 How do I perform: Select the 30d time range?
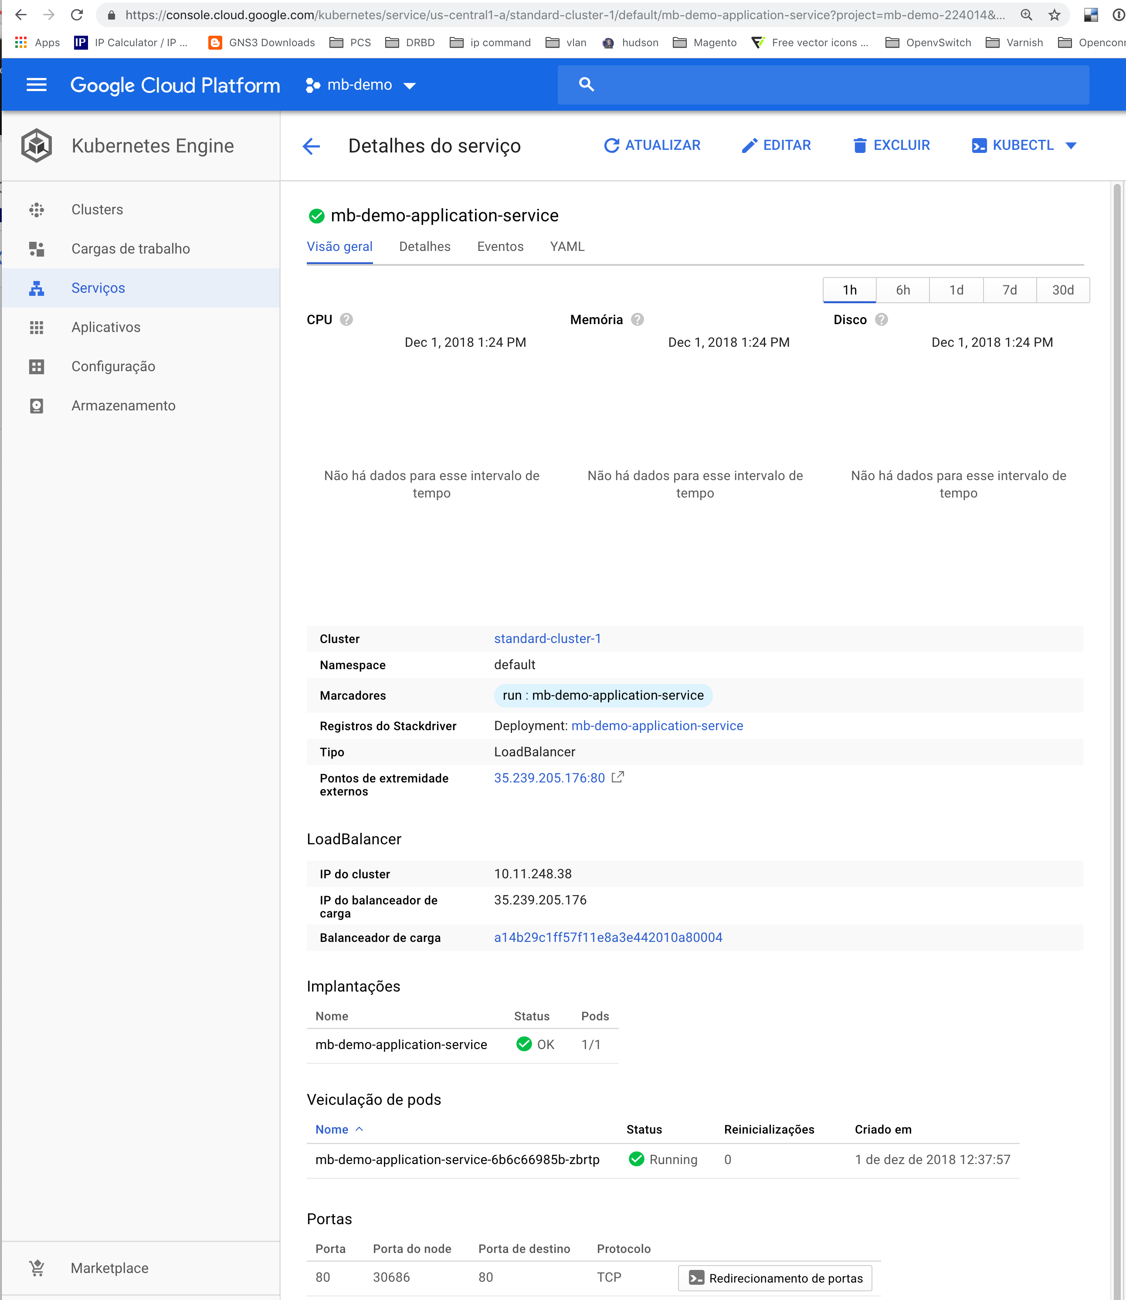[x=1062, y=290]
